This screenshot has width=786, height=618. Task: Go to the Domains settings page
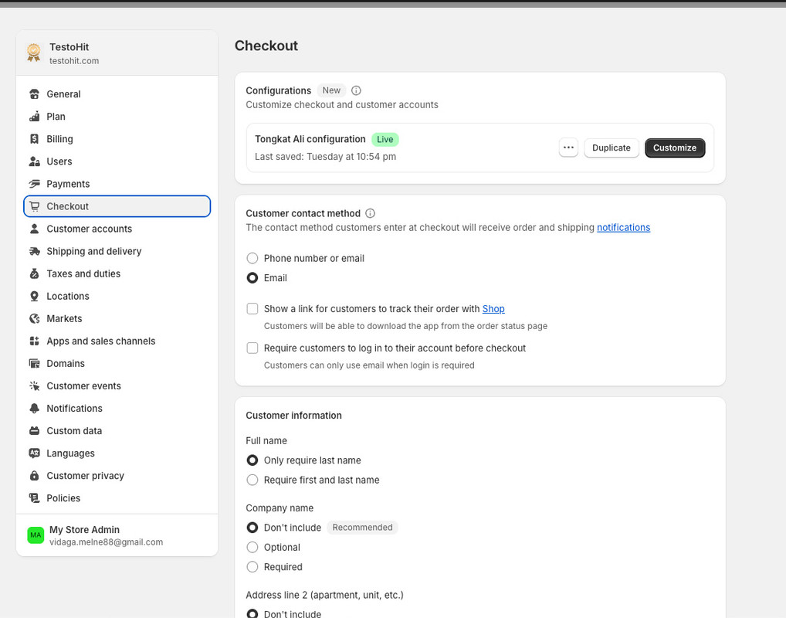coord(66,363)
